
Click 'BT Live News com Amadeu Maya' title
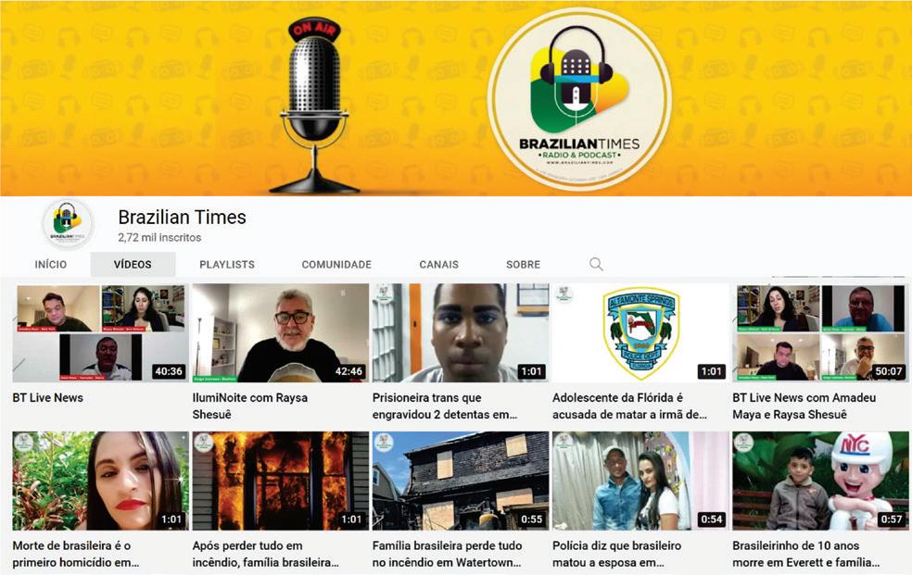coord(804,406)
